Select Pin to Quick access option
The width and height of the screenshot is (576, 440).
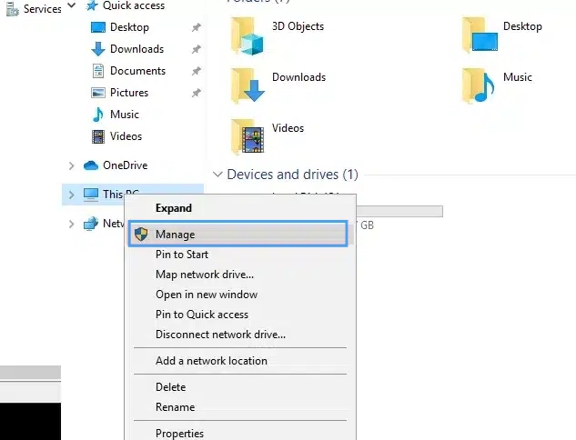point(201,315)
